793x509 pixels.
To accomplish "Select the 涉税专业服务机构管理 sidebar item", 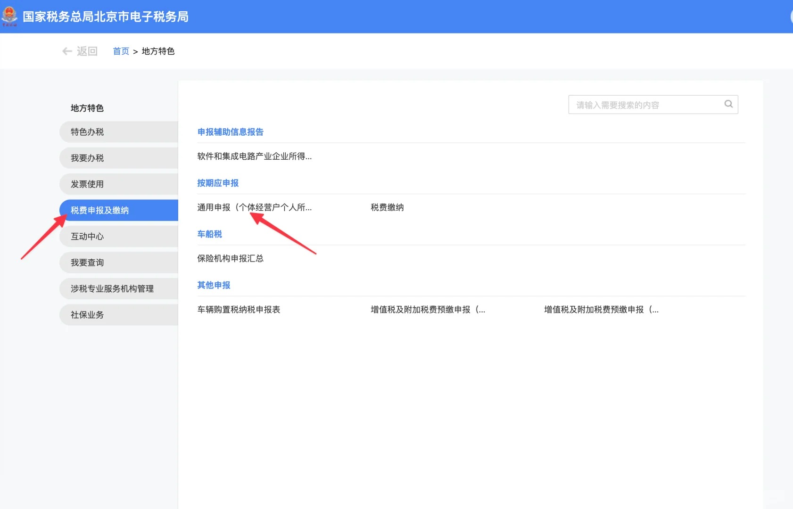I will coord(119,289).
